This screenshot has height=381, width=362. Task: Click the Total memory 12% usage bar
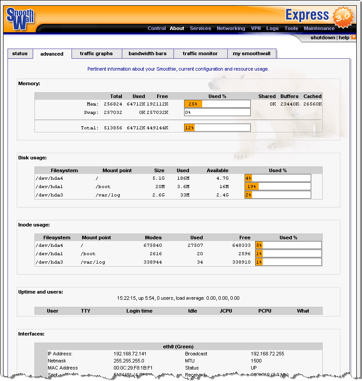click(x=217, y=128)
